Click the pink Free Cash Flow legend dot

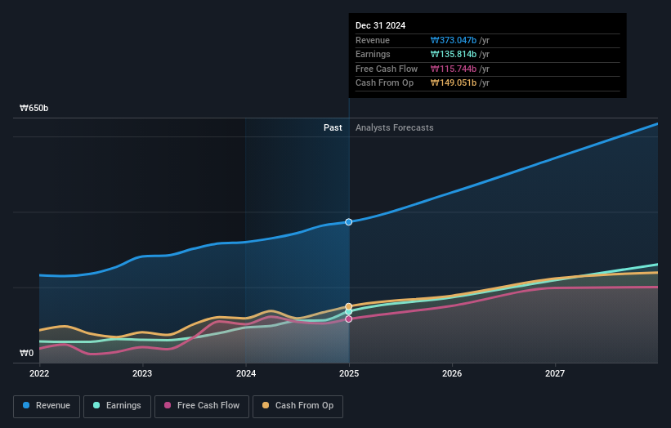[x=168, y=405]
